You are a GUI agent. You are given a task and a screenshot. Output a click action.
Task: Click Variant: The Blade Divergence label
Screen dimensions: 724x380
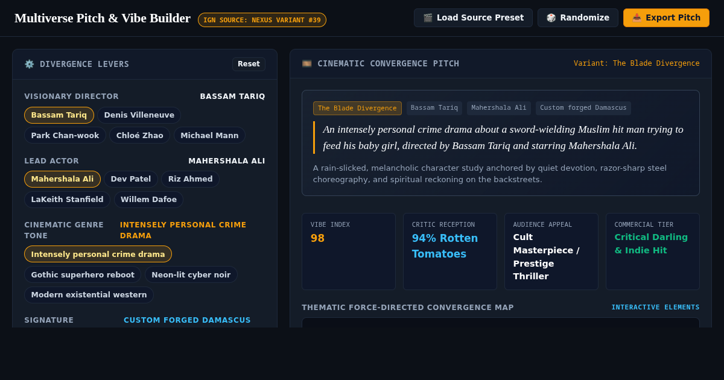click(637, 63)
